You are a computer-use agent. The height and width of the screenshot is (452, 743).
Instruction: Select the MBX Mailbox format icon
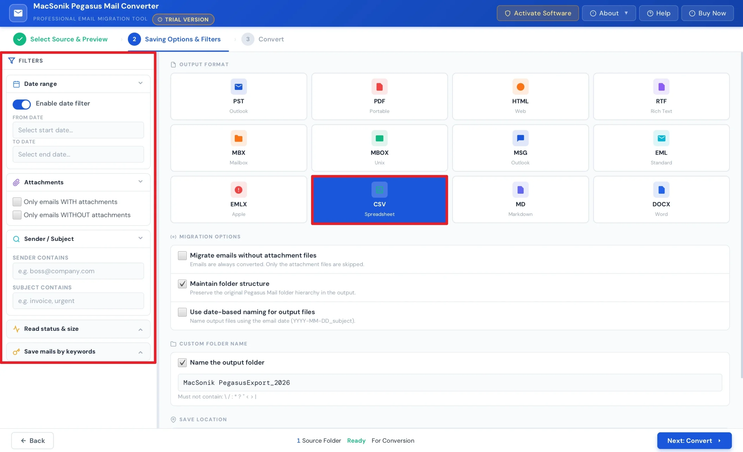[x=239, y=138]
